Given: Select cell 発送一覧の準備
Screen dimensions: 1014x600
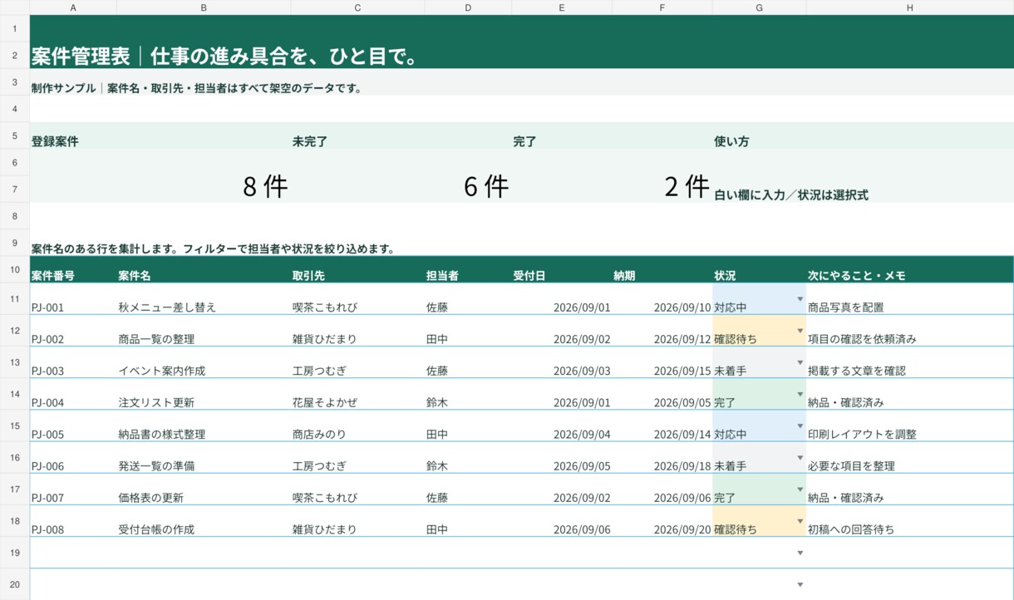Looking at the screenshot, I should [204, 458].
